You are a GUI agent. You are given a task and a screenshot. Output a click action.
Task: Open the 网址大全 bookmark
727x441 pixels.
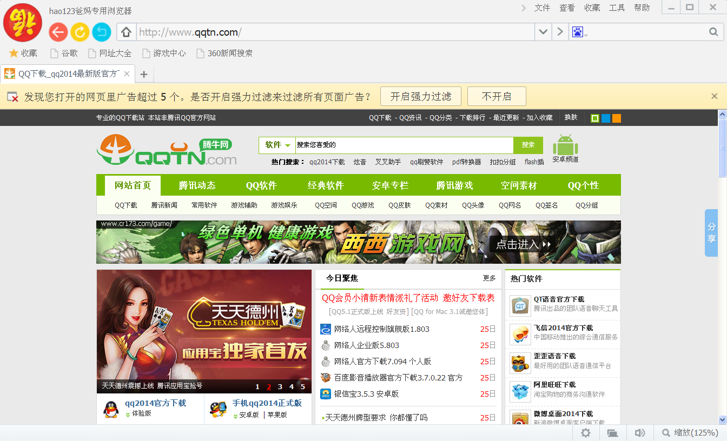click(110, 53)
